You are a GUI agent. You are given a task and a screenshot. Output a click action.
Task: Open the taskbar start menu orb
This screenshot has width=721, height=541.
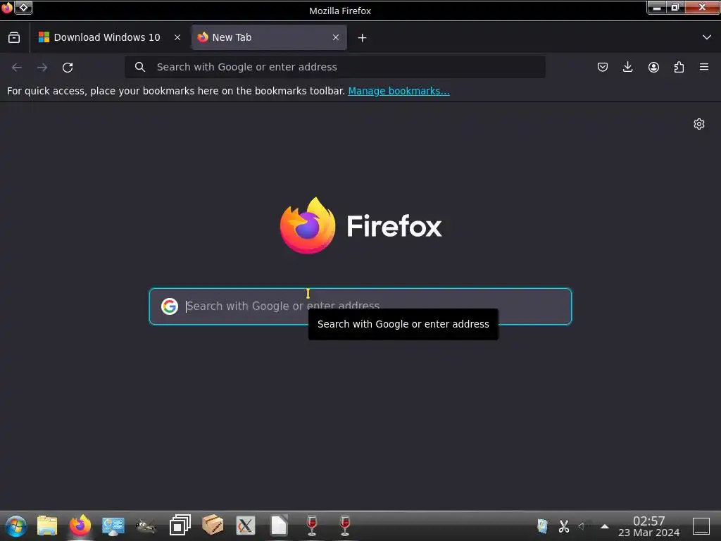click(16, 526)
